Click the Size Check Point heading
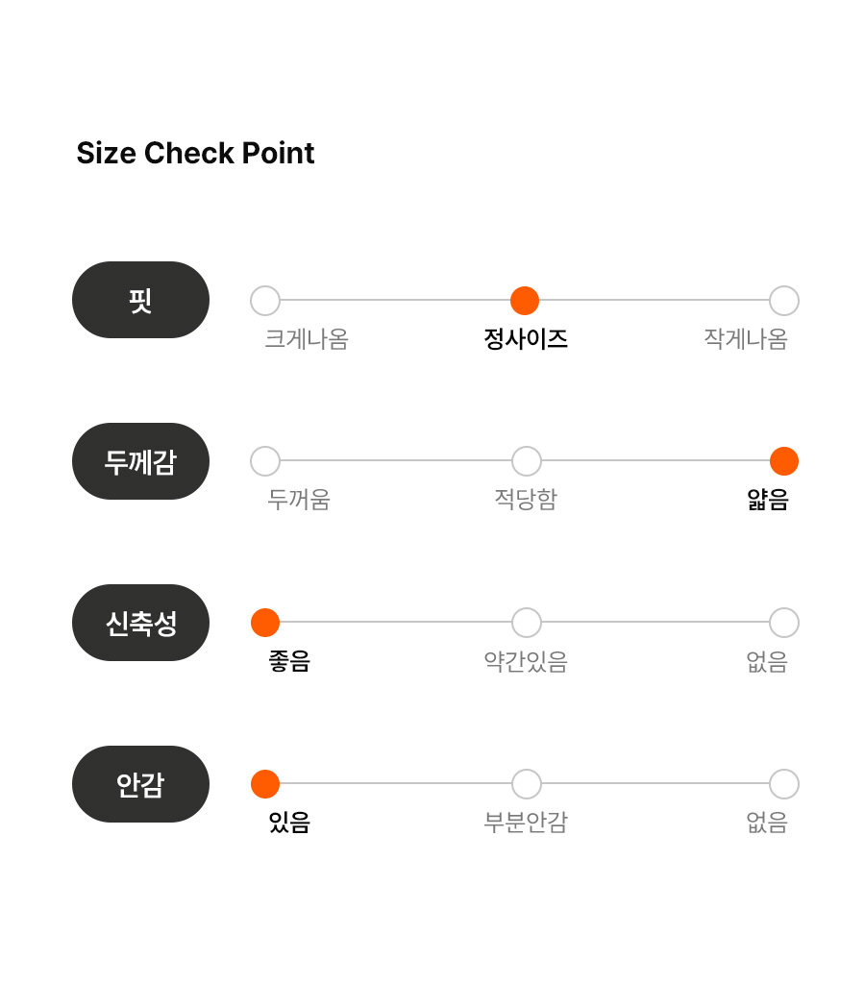 click(x=195, y=153)
